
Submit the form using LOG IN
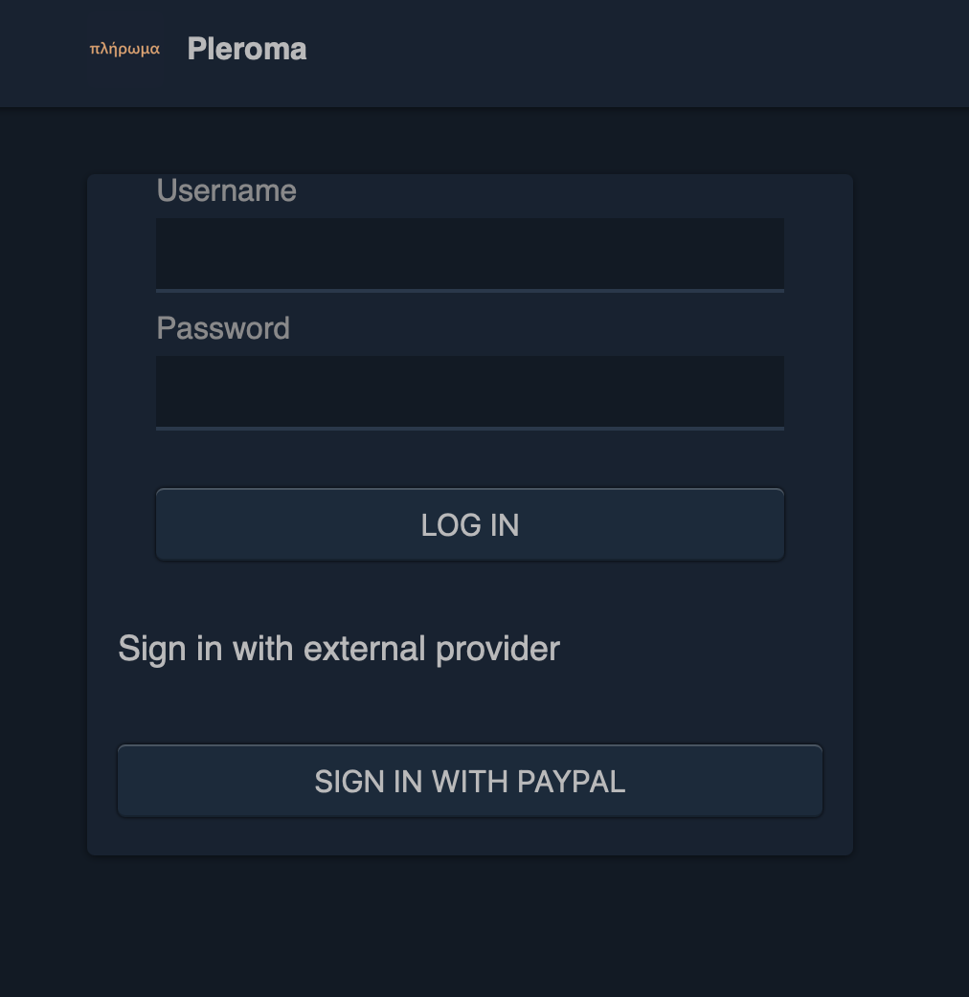pyautogui.click(x=469, y=524)
